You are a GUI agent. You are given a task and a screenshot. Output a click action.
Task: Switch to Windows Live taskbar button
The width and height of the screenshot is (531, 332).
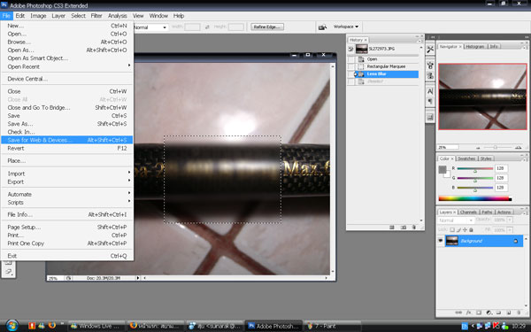96,326
